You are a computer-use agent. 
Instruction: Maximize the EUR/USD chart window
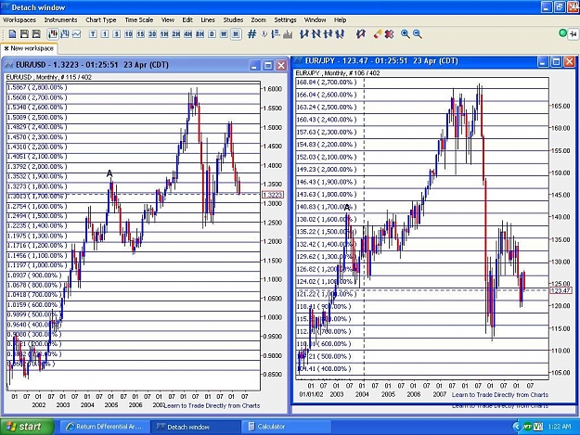pyautogui.click(x=268, y=66)
